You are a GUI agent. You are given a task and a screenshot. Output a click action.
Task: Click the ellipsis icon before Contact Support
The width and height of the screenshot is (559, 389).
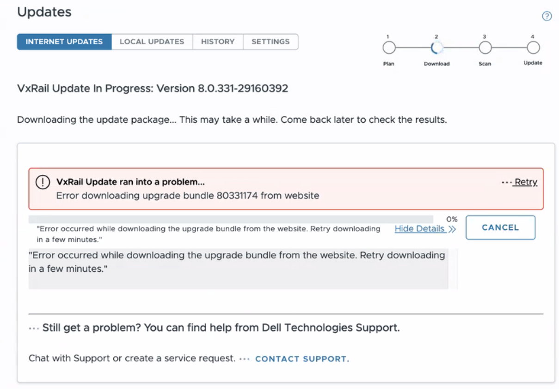(x=244, y=359)
